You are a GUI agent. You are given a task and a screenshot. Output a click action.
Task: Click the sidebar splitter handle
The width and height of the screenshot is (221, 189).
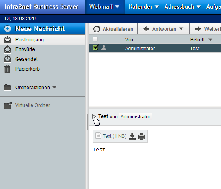pos(87,122)
